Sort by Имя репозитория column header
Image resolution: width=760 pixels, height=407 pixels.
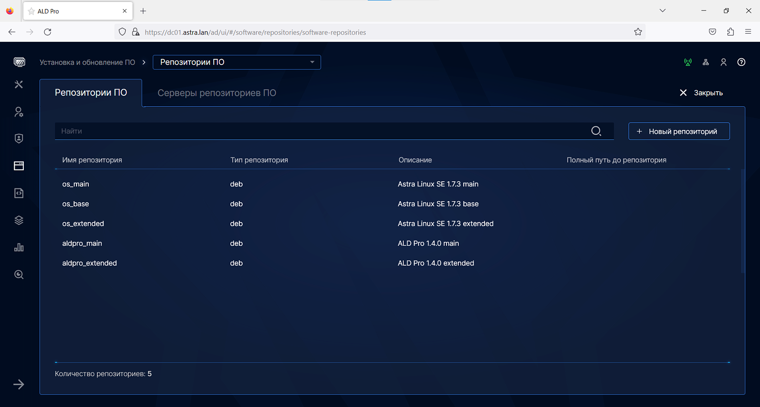92,160
